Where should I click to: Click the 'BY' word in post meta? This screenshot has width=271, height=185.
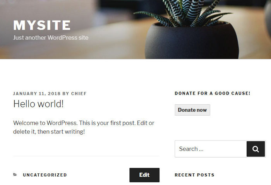coord(66,93)
